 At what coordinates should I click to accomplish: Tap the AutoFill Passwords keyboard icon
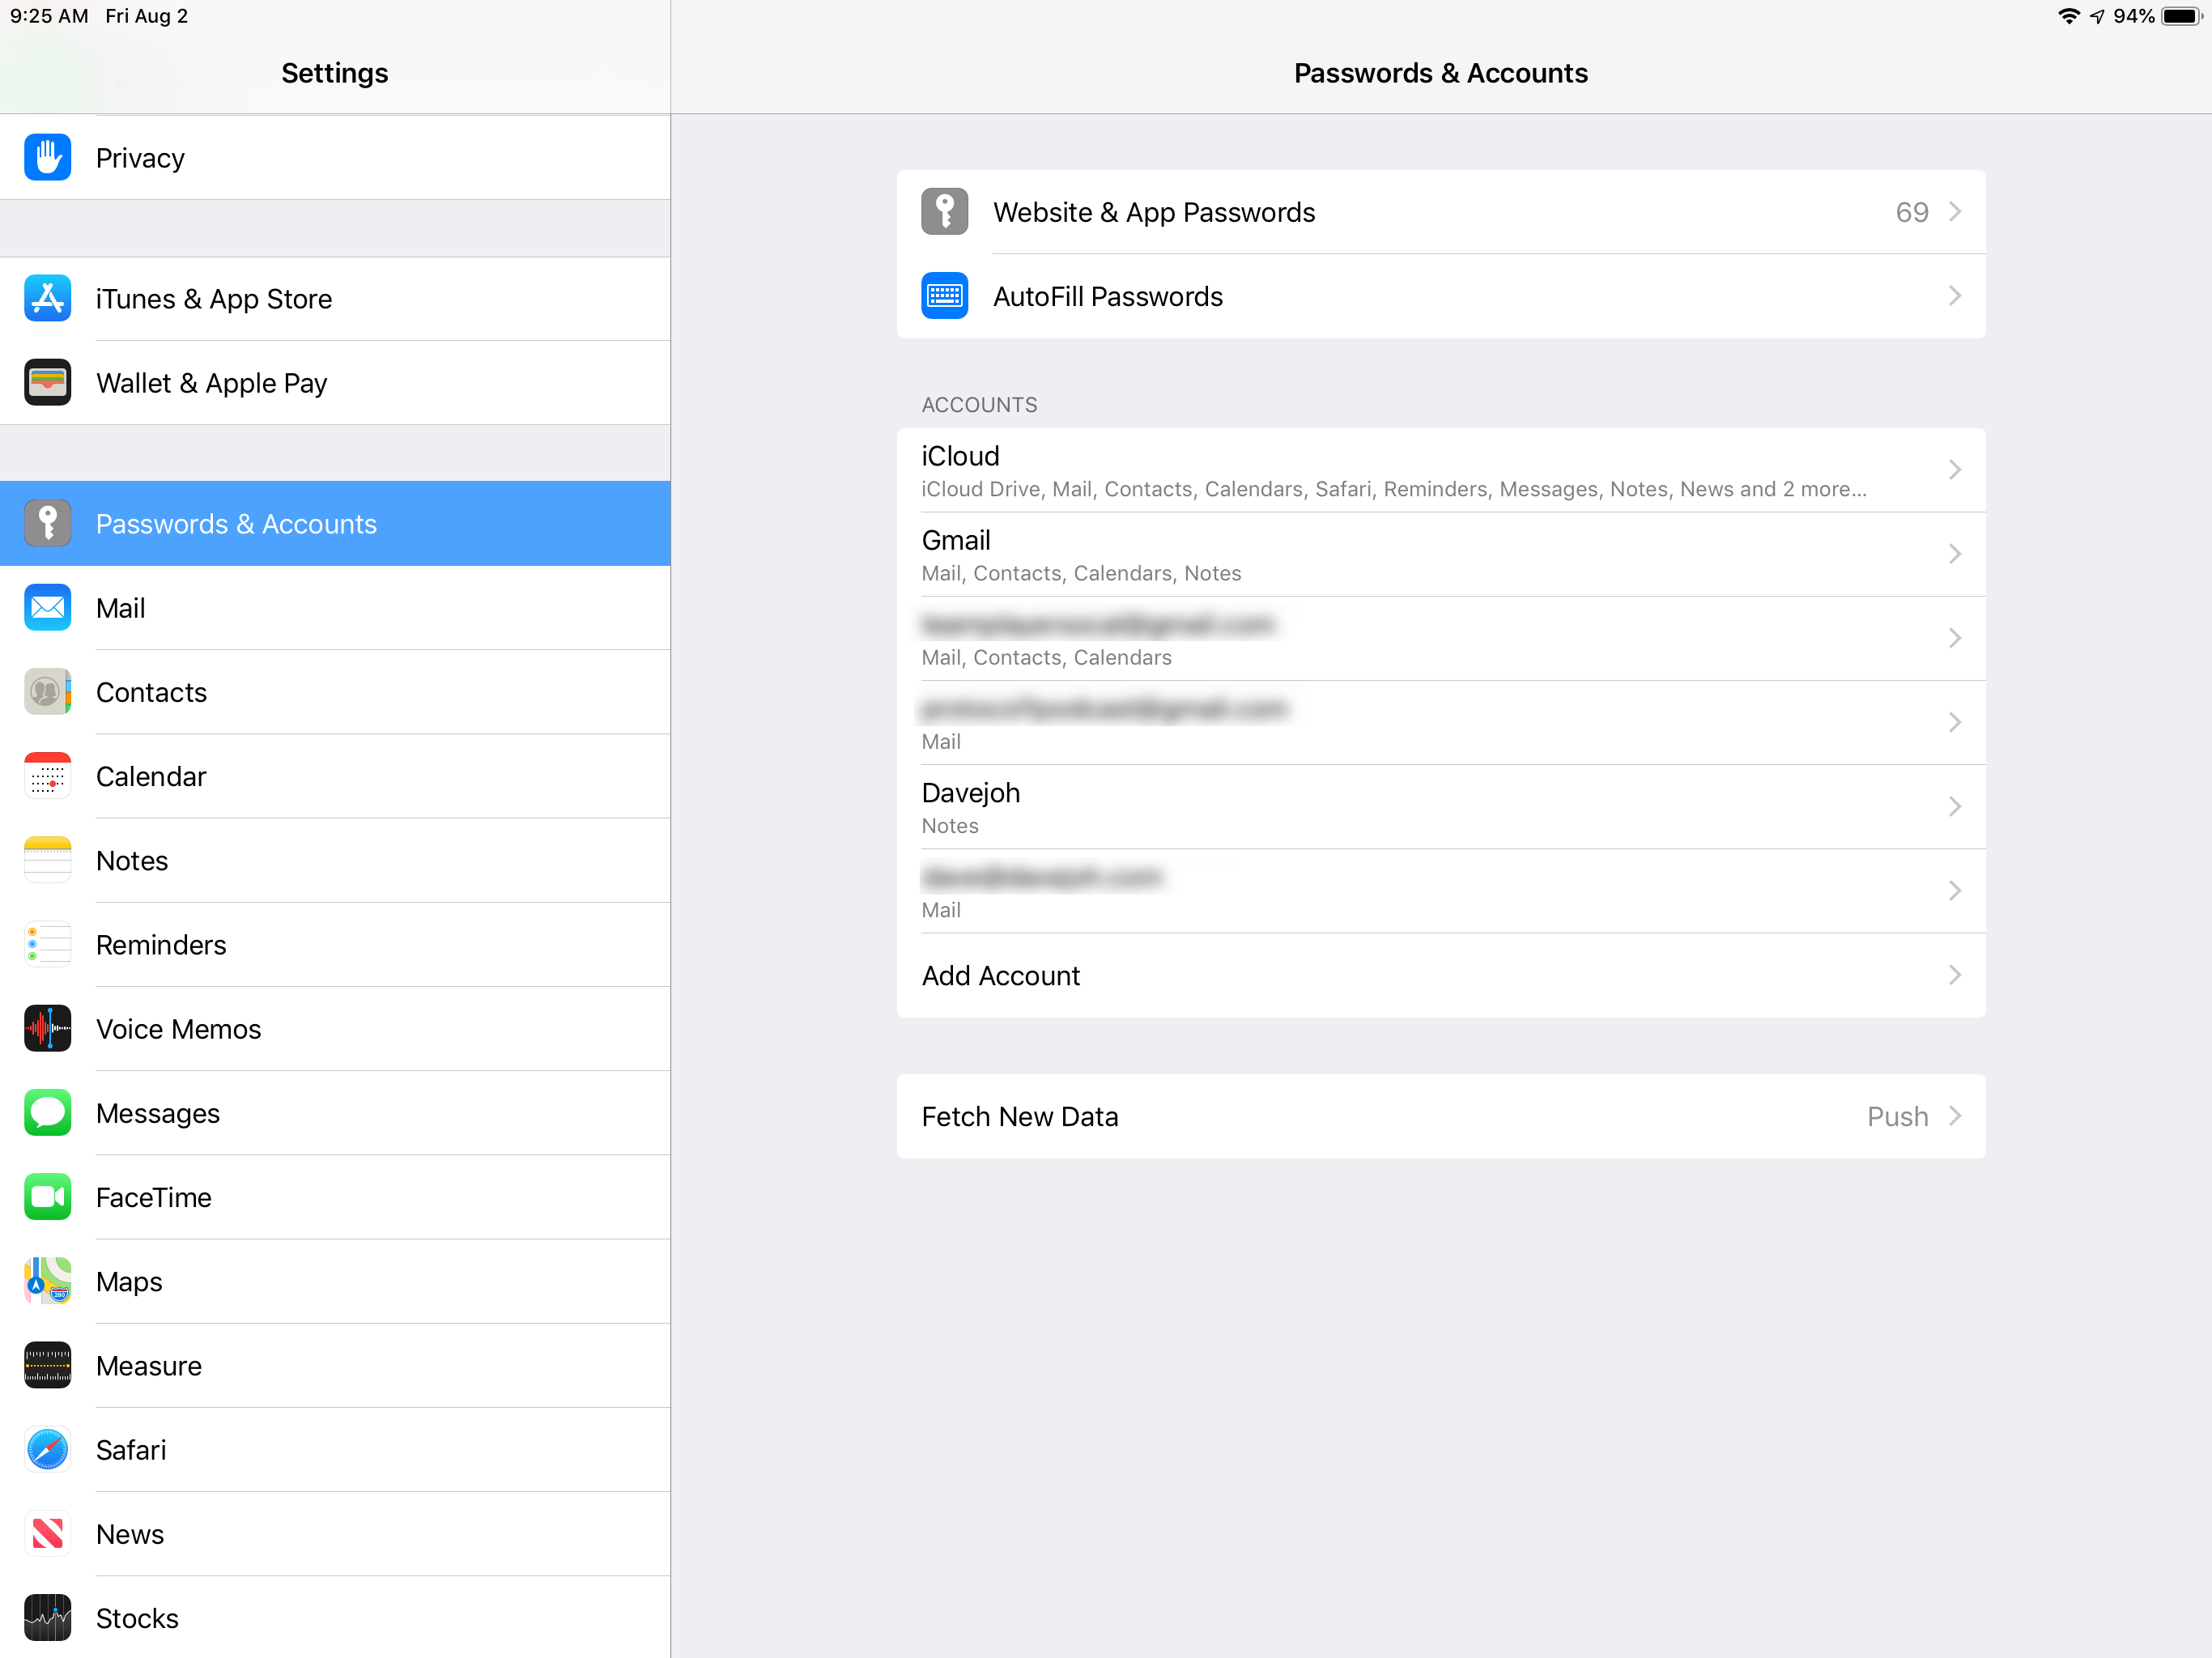pos(944,296)
